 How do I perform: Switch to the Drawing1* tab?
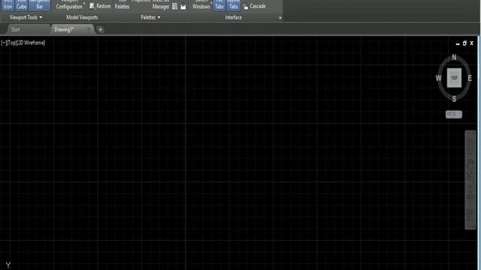[x=64, y=29]
